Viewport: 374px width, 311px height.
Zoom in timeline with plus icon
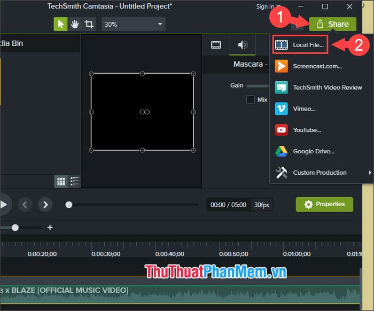point(50,228)
